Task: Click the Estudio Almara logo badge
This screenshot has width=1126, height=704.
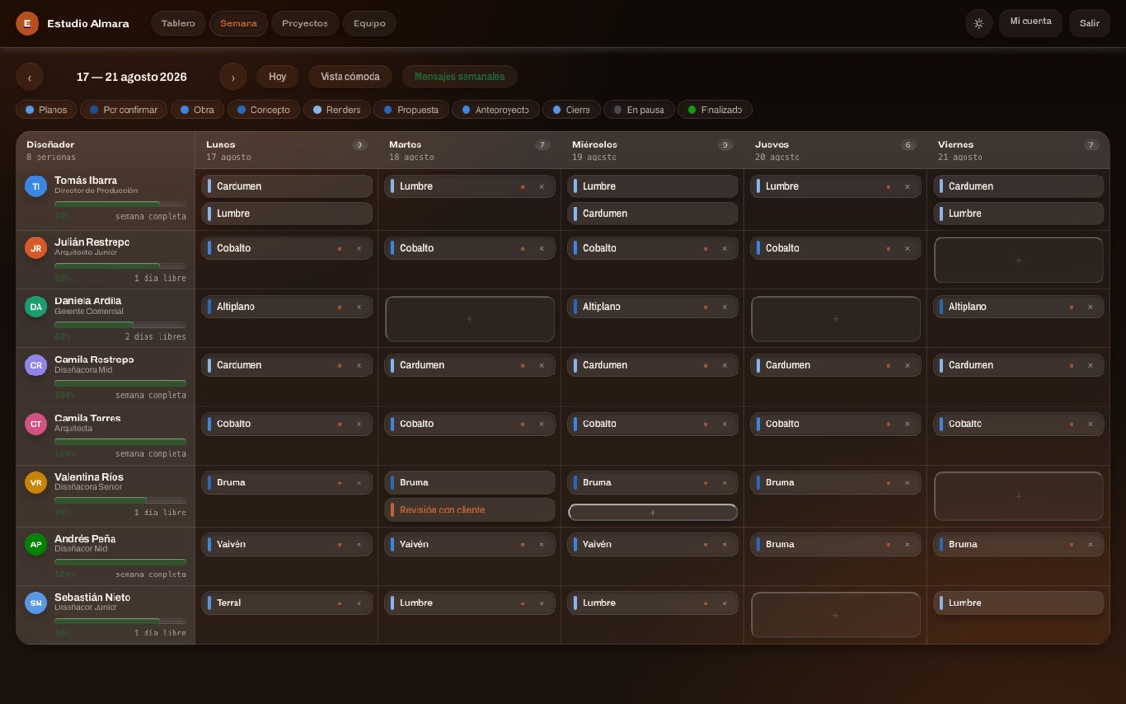Action: (x=27, y=23)
